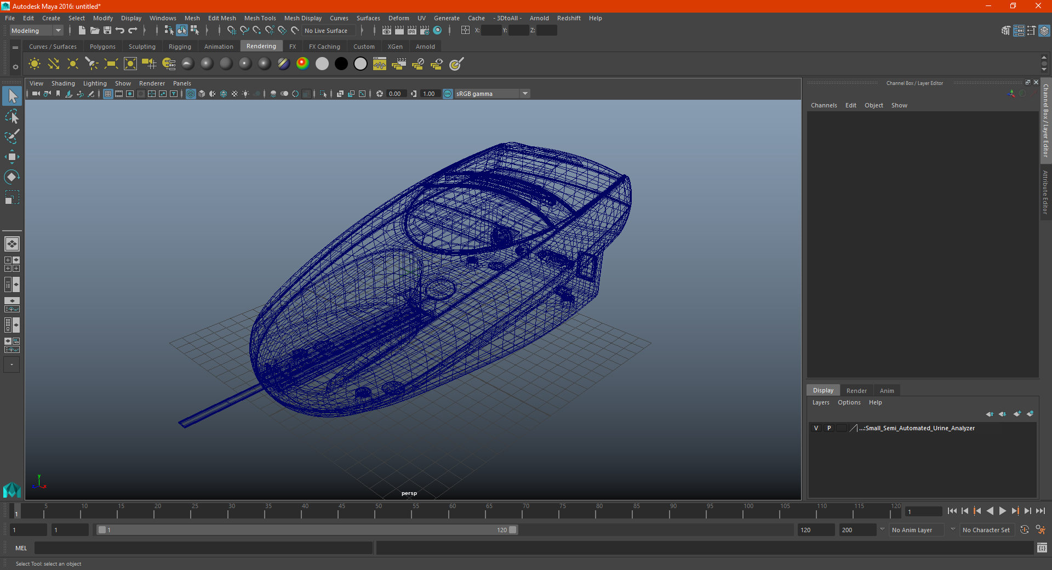This screenshot has height=570, width=1052.
Task: Assign the ramp shader material
Action: tap(303, 64)
